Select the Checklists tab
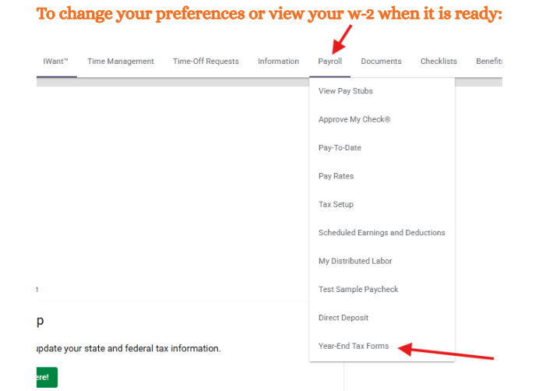Viewport: 539px width, 391px height. coord(439,62)
